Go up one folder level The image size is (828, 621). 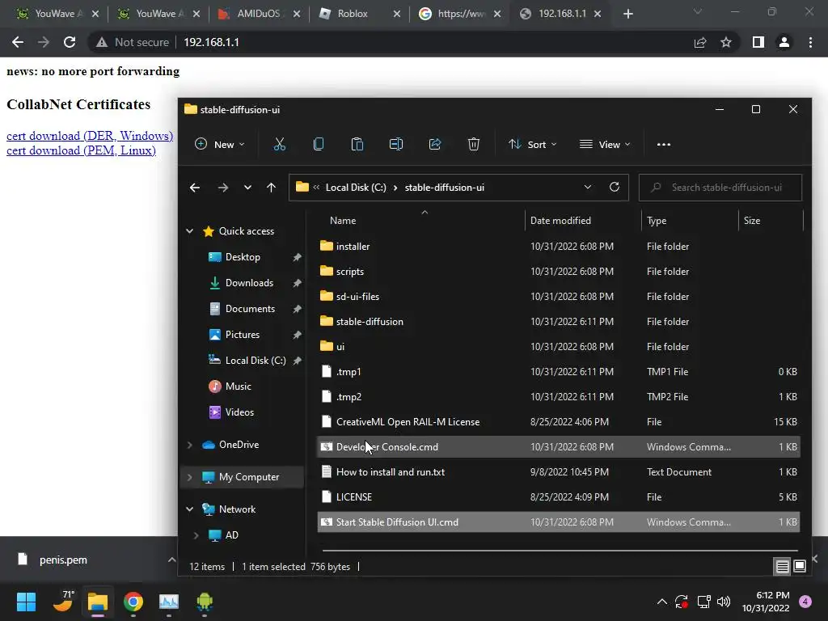[x=272, y=188]
